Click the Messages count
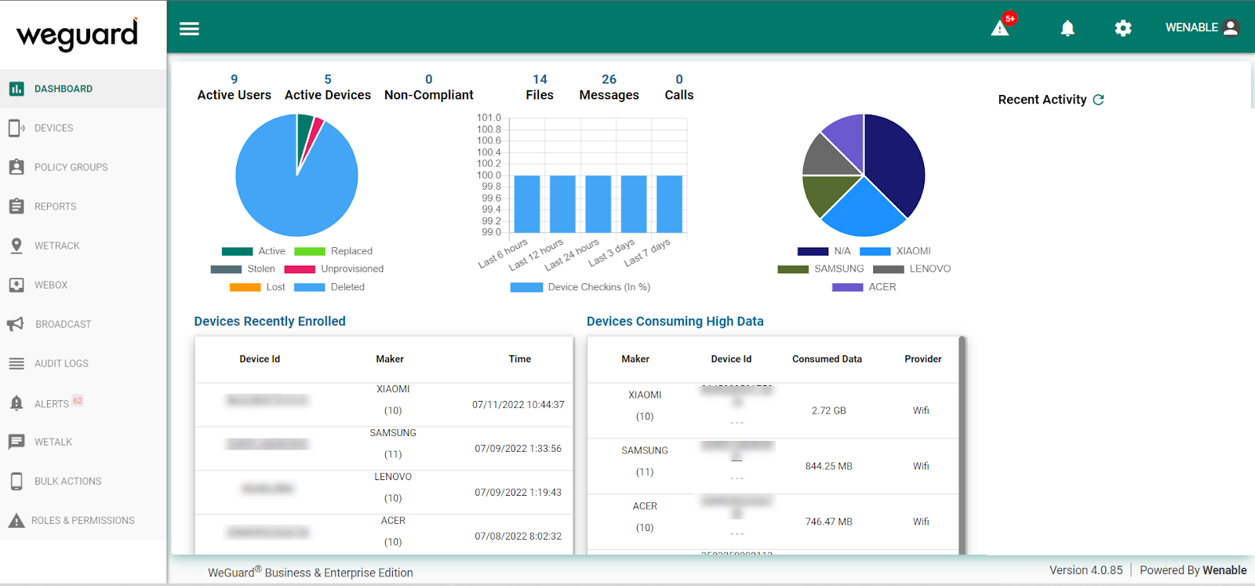This screenshot has height=586, width=1255. pyautogui.click(x=609, y=79)
